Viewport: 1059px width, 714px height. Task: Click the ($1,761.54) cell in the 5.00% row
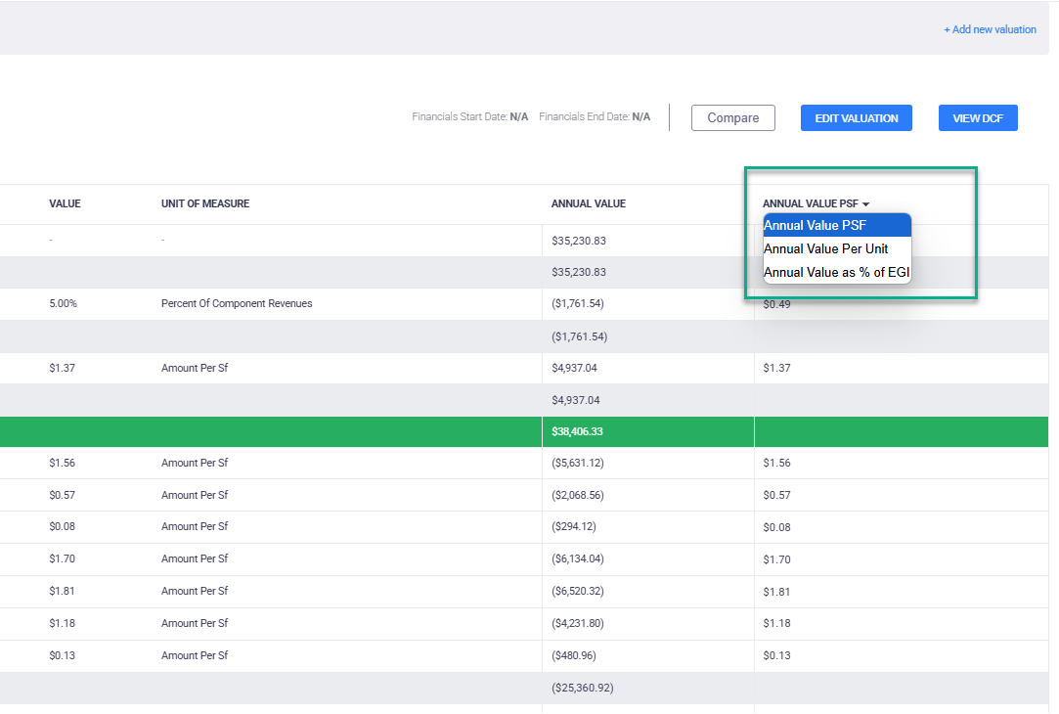pos(578,303)
